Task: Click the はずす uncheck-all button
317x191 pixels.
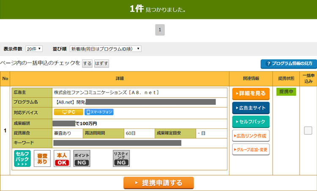Action: point(101,63)
